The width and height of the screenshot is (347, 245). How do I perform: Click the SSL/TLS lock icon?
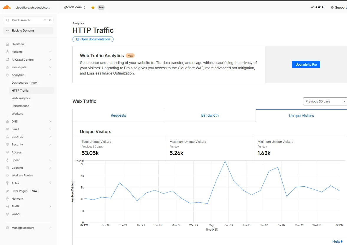(7, 137)
